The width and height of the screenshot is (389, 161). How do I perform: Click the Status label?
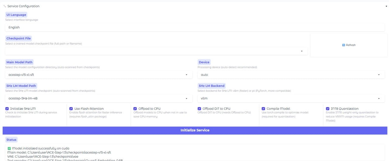pos(11,140)
